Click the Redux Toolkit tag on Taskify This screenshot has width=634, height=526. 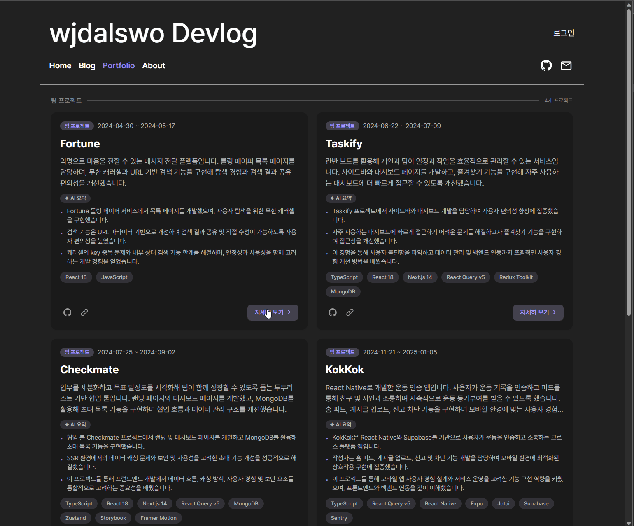point(516,277)
